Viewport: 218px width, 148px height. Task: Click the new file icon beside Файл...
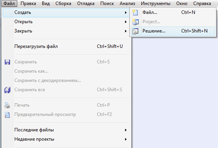tap(135, 12)
